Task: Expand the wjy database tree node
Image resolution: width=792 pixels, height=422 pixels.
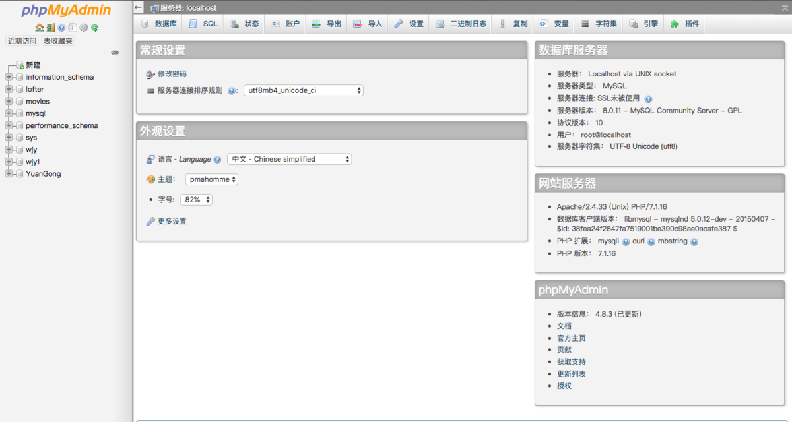Action: (x=9, y=150)
